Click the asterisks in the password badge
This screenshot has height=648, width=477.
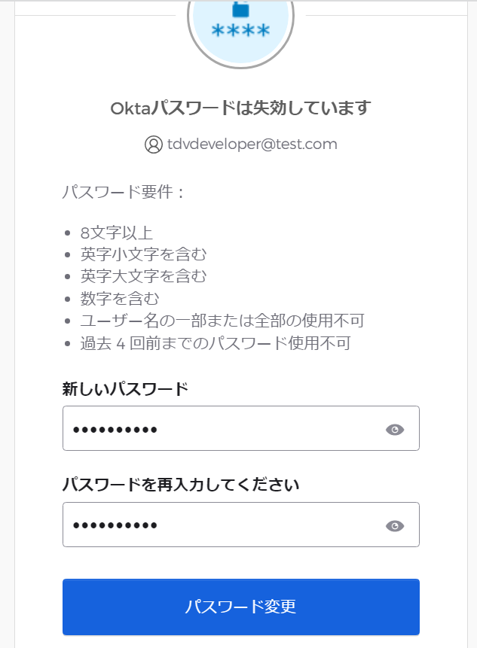point(240,31)
